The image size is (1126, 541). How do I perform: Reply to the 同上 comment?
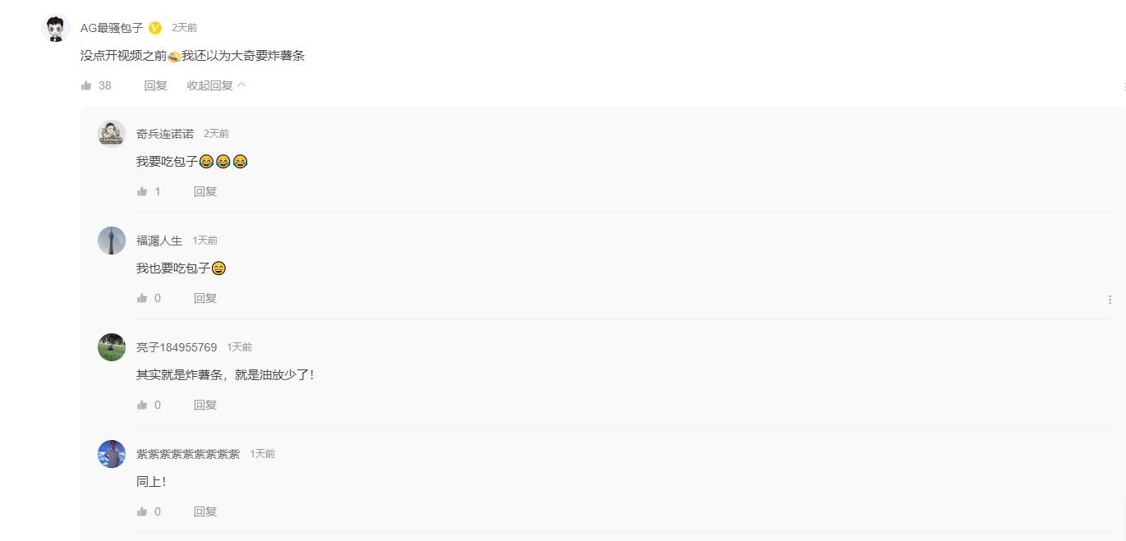tap(205, 511)
